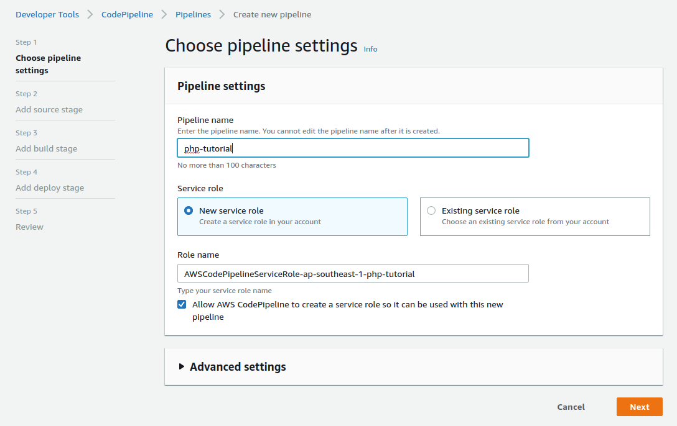Expand the Advanced settings section
This screenshot has height=426, width=677.
click(238, 367)
